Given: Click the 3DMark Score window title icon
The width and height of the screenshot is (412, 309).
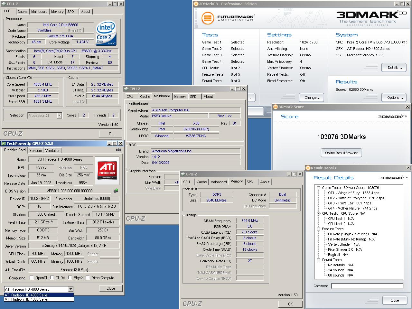Looking at the screenshot, I should pyautogui.click(x=276, y=107).
